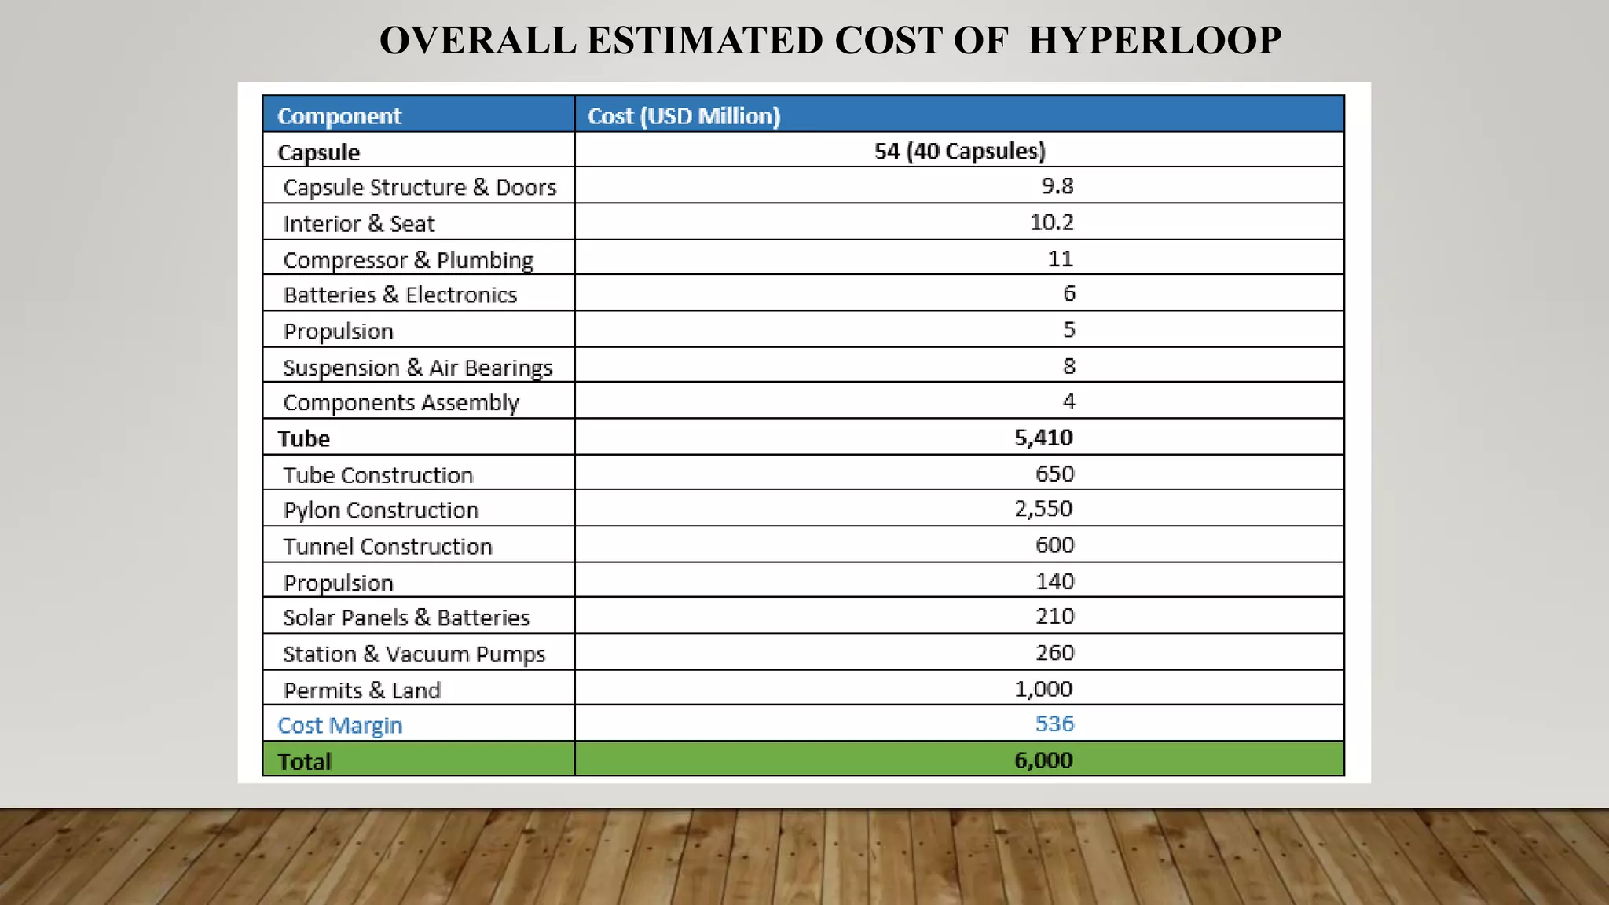
Task: Click the bold 'Tube' row label
Action: point(303,438)
